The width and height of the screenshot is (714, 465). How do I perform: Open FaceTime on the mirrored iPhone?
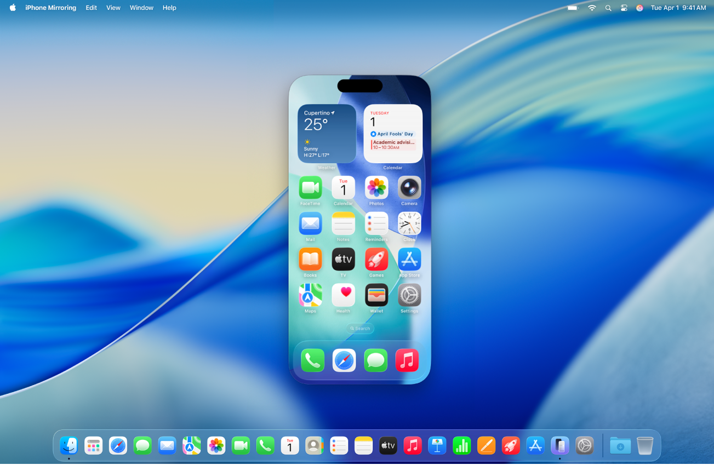(310, 188)
